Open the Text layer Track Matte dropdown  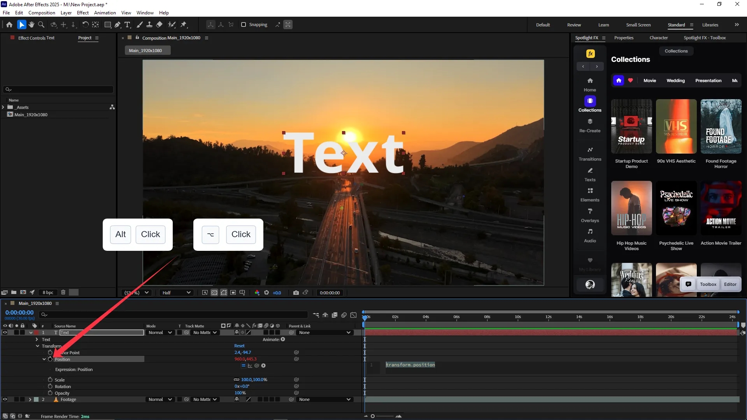pyautogui.click(x=205, y=332)
